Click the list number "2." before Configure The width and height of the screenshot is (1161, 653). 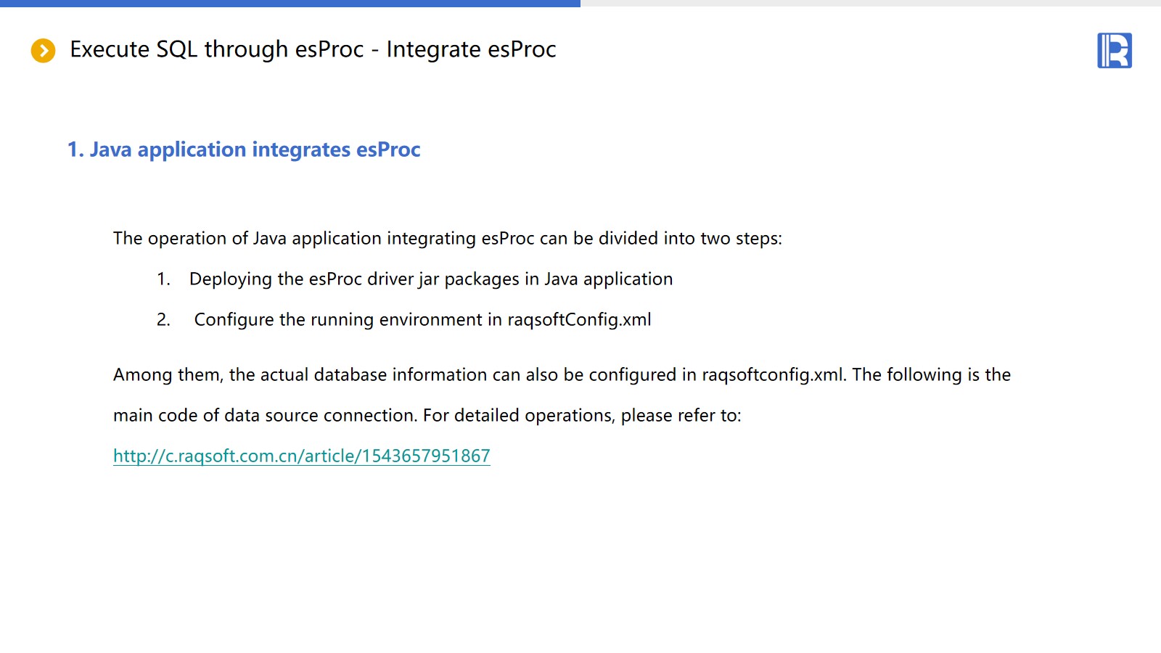click(163, 320)
